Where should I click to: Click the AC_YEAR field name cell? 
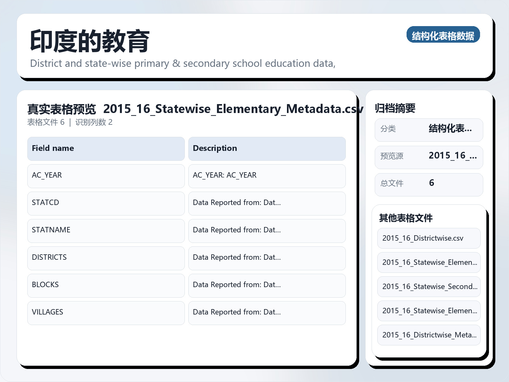(106, 176)
